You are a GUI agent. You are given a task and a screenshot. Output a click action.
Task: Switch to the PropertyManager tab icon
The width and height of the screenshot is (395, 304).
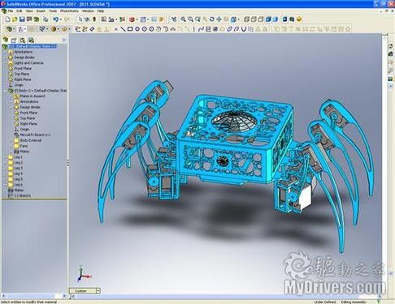tap(14, 41)
